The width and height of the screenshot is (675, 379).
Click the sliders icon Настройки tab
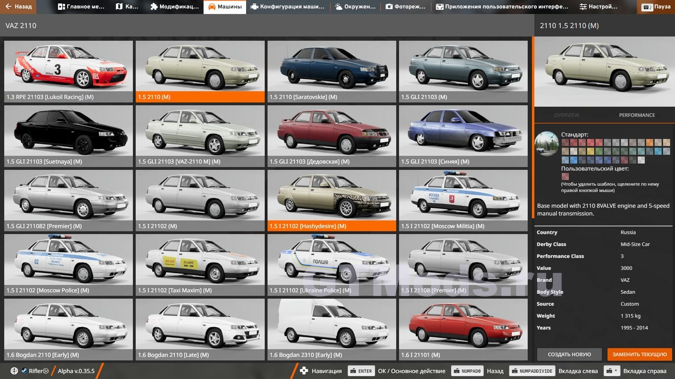tap(598, 7)
